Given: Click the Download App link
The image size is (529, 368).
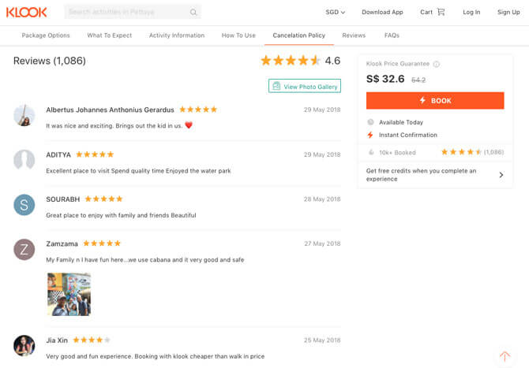Looking at the screenshot, I should (382, 12).
